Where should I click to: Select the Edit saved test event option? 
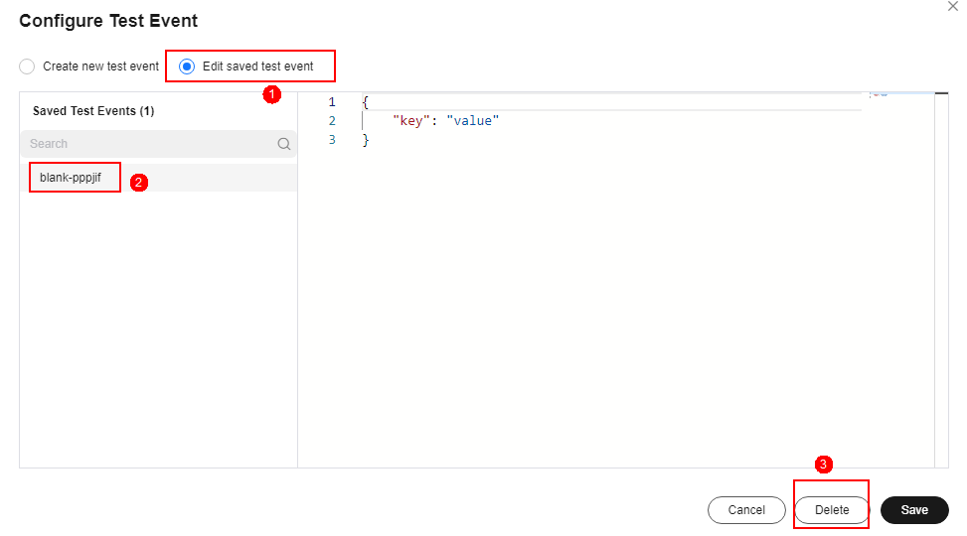(246, 66)
